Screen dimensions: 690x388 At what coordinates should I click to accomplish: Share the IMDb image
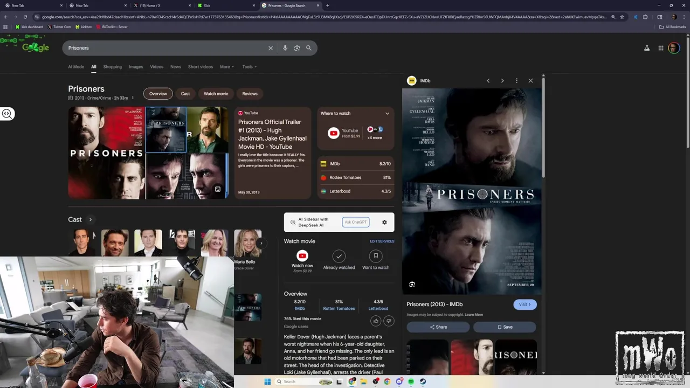point(438,327)
